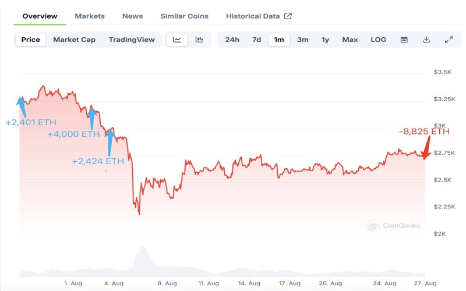
Task: Expand chart to fullscreen
Action: pyautogui.click(x=449, y=40)
